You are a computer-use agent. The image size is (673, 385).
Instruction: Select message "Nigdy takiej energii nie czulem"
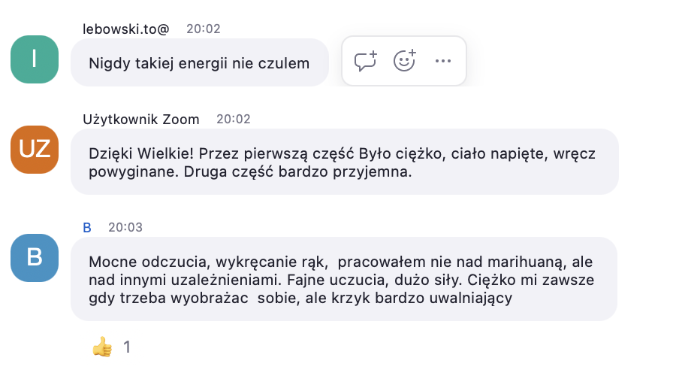click(x=199, y=63)
